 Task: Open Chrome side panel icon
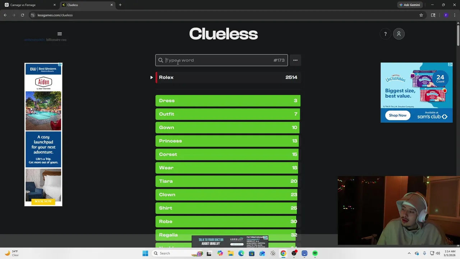[433, 15]
